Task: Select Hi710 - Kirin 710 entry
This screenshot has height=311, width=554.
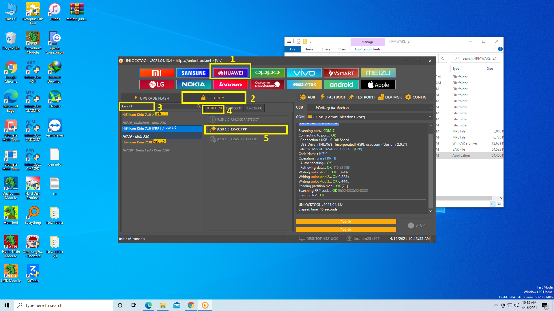Action: coord(162,136)
